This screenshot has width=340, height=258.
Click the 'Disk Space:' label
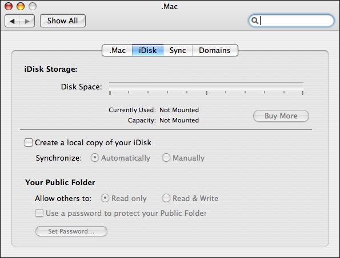[81, 87]
